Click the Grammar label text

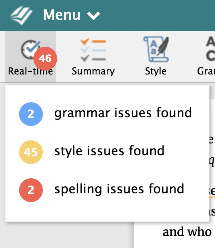[206, 71]
